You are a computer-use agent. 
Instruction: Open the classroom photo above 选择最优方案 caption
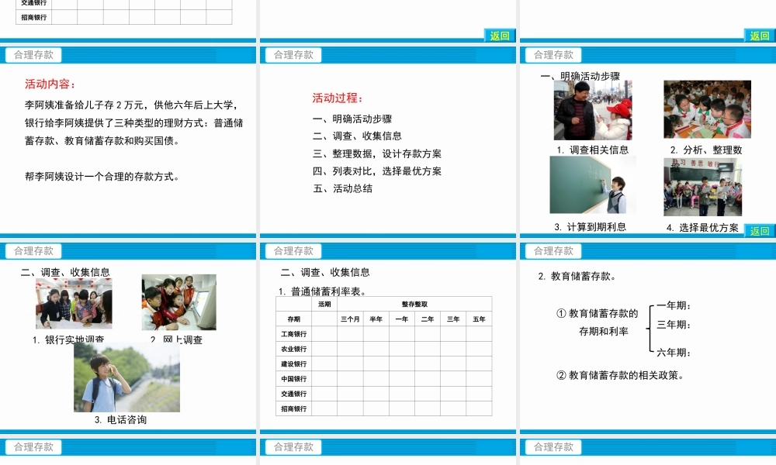click(703, 187)
